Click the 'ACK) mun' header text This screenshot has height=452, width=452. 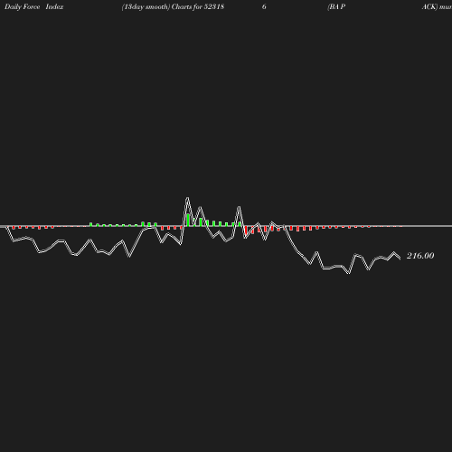coord(437,6)
